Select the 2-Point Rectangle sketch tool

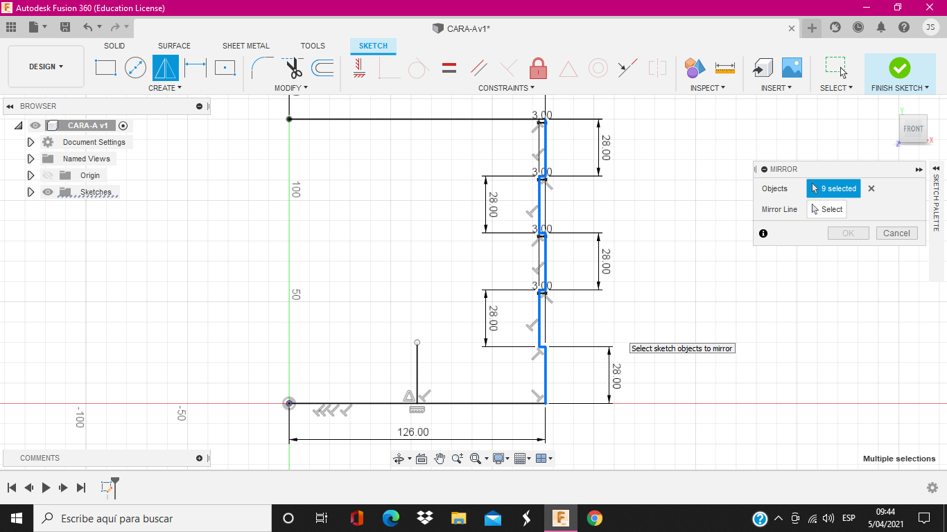105,68
